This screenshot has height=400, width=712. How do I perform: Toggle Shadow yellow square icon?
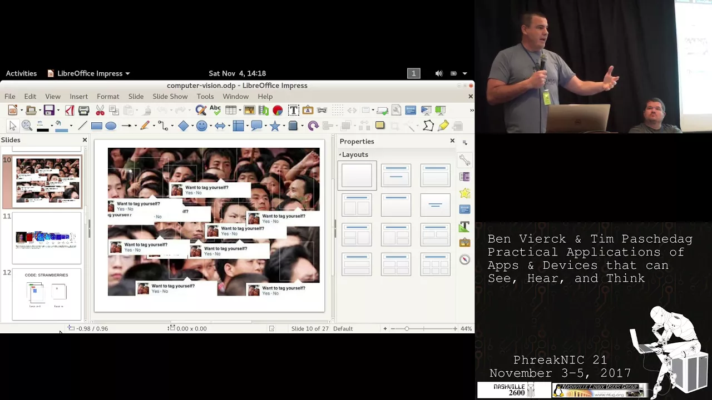(x=380, y=126)
